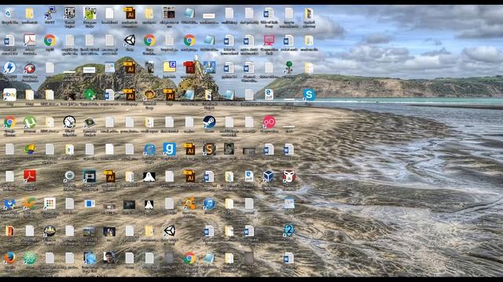503x282 pixels.
Task: Open the pink monitor shortcut icon
Action: click(269, 40)
